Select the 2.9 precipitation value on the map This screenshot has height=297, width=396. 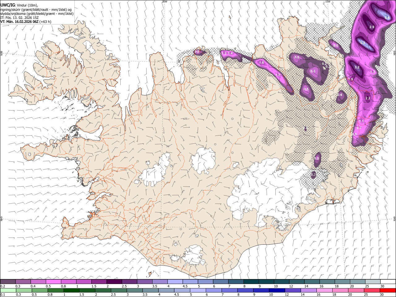pos(372,27)
